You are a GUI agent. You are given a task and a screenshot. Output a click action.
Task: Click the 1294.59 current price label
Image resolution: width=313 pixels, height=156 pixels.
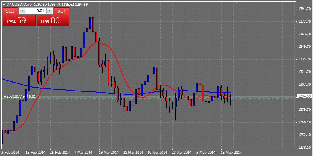click(x=304, y=96)
